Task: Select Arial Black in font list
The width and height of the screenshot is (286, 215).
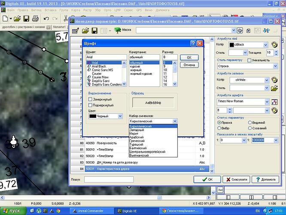Action: (x=99, y=66)
